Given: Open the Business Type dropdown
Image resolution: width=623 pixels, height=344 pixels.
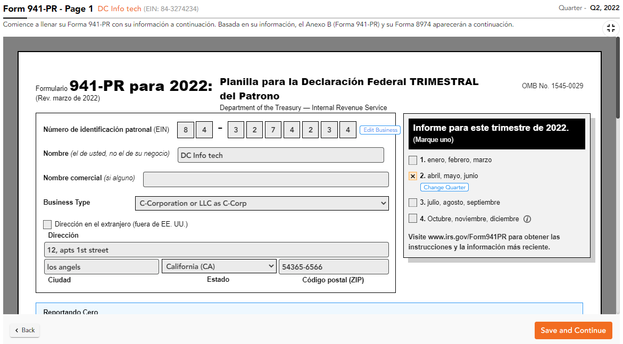Looking at the screenshot, I should [262, 203].
